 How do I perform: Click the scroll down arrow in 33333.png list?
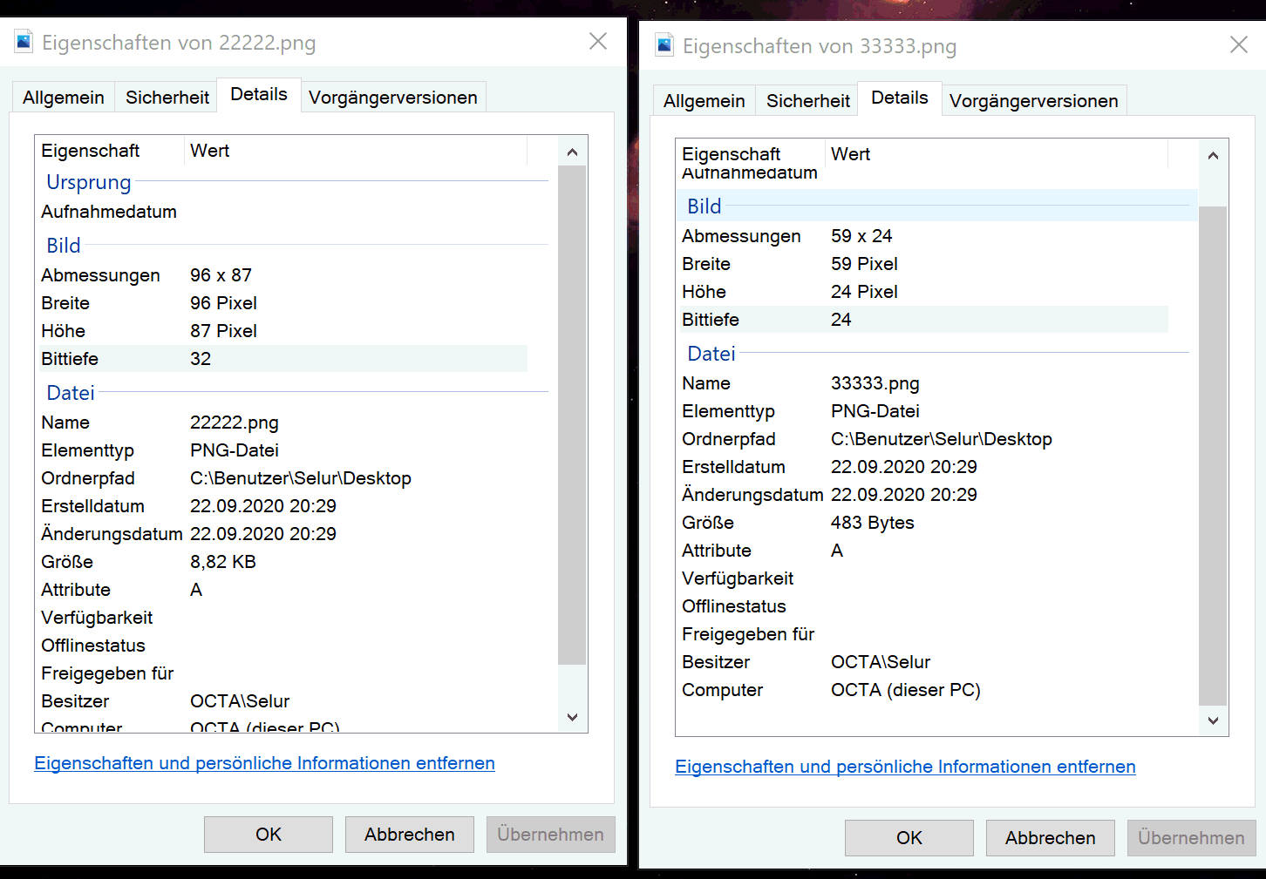1213,720
